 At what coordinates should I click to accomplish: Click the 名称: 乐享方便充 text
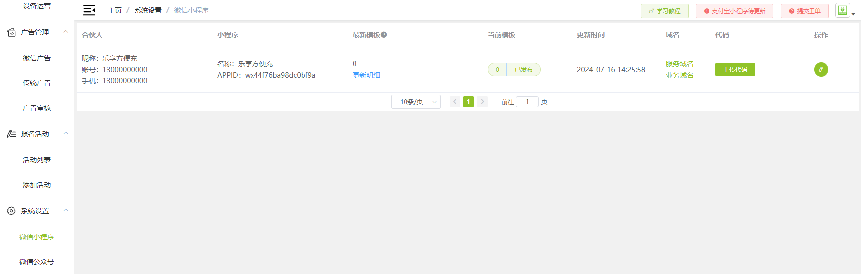click(x=245, y=64)
